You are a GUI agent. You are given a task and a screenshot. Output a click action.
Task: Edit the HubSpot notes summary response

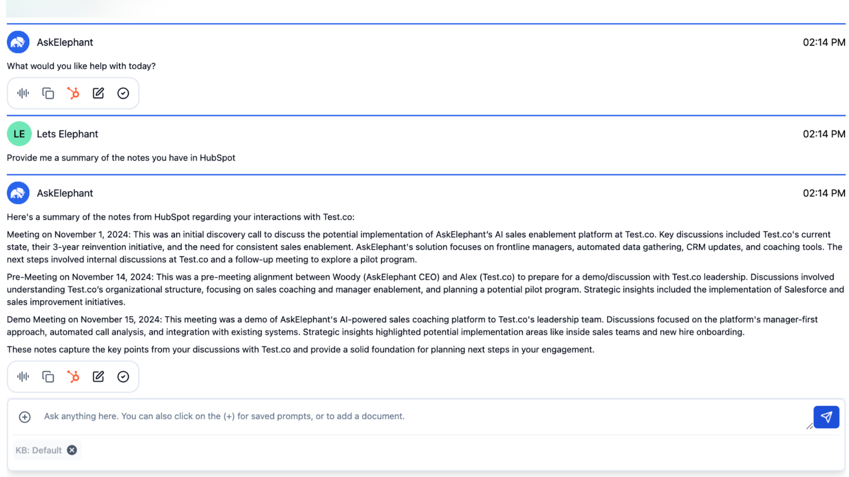98,377
